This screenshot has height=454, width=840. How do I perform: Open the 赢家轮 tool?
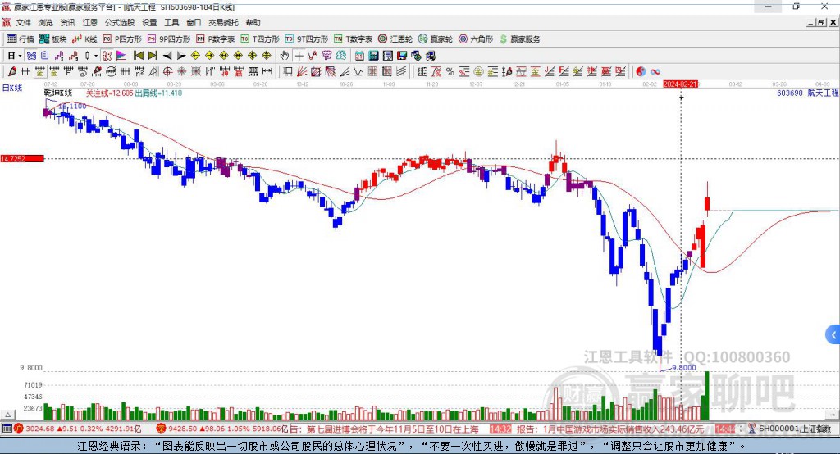(436, 39)
